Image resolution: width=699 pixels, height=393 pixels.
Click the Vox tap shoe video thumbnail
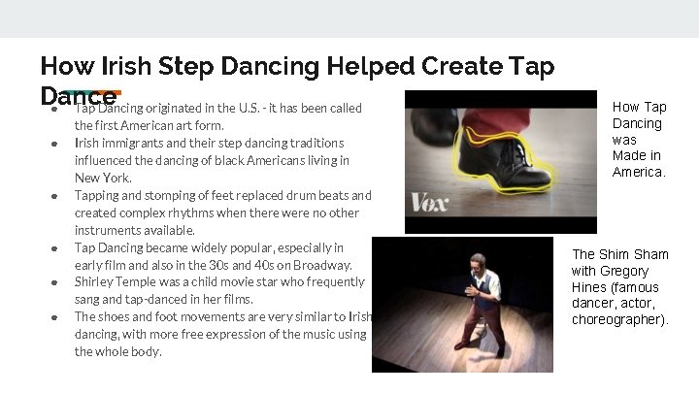click(x=501, y=162)
